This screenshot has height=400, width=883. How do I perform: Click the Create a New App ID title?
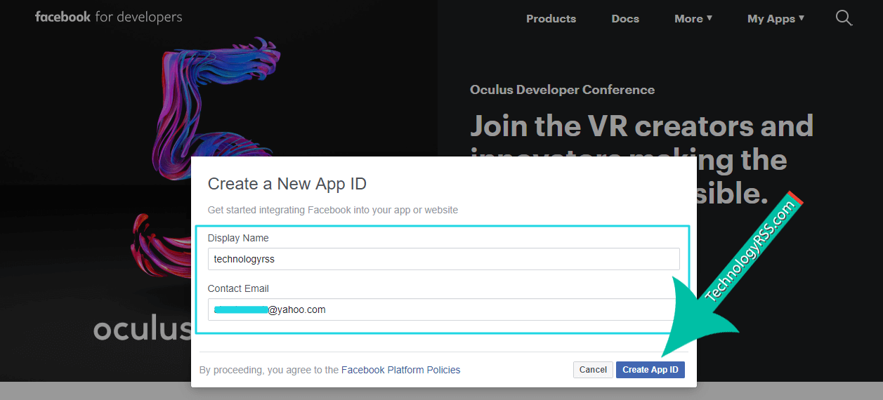coord(287,184)
